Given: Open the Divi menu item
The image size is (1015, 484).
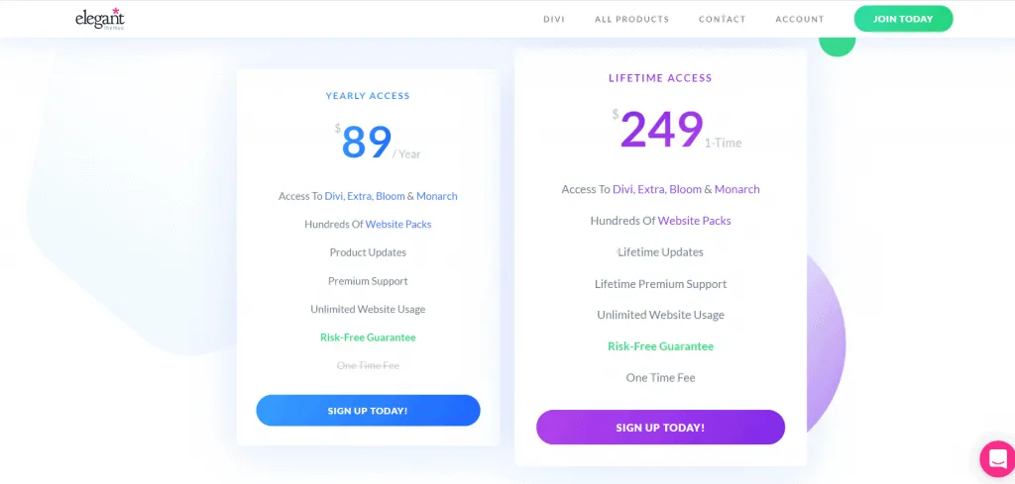Looking at the screenshot, I should click(554, 20).
